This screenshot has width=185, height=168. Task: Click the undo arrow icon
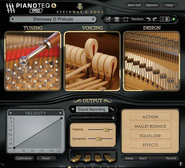click(x=148, y=19)
